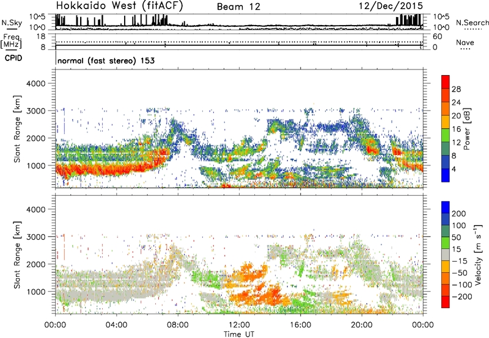Select the '60' Nave tick label
The width and height of the screenshot is (489, 338).
[x=437, y=37]
